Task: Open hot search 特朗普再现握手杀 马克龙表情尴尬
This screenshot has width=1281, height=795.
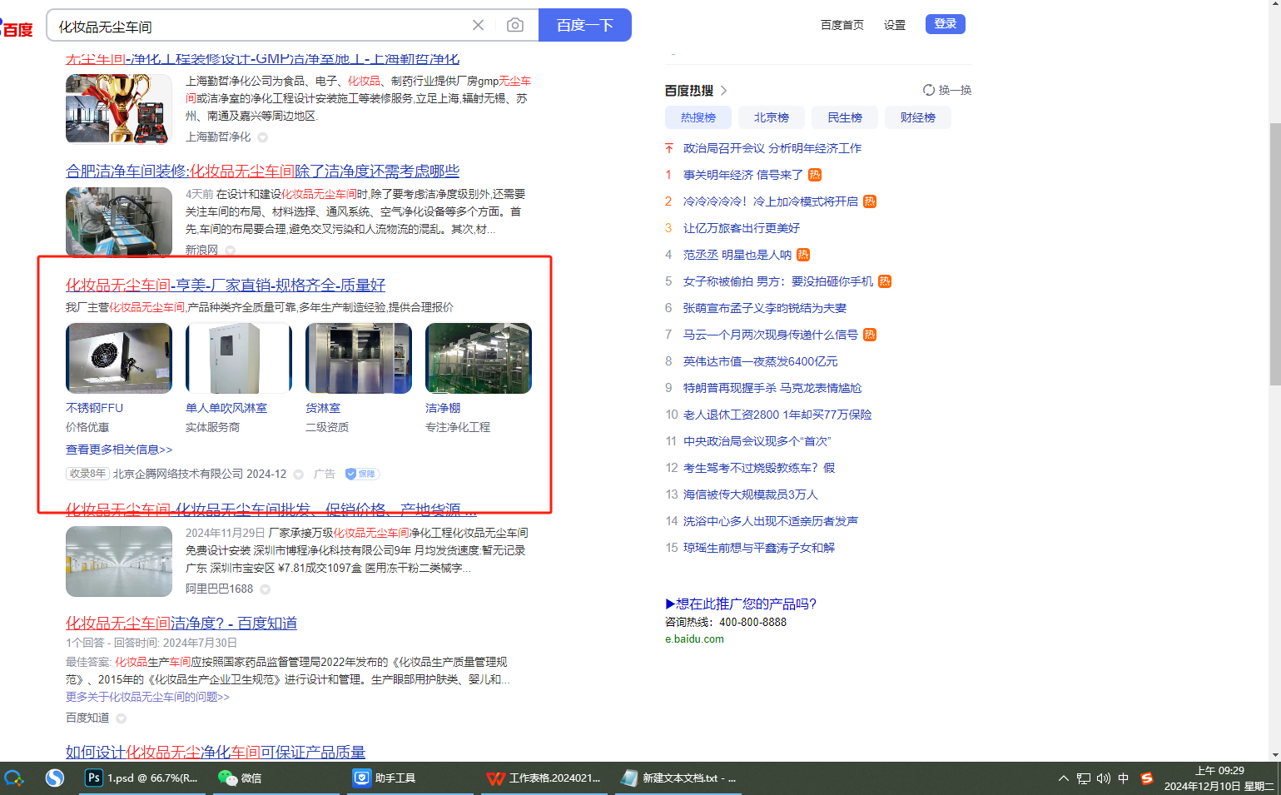Action: click(772, 388)
